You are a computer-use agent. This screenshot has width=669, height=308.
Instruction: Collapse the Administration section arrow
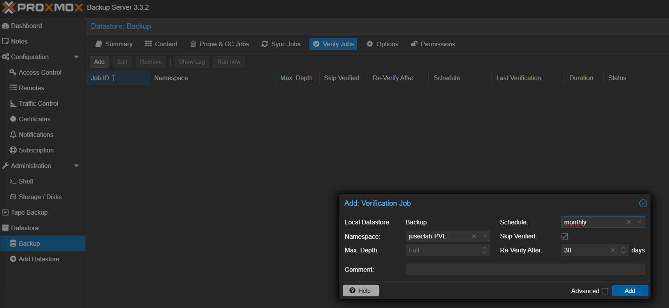(76, 166)
